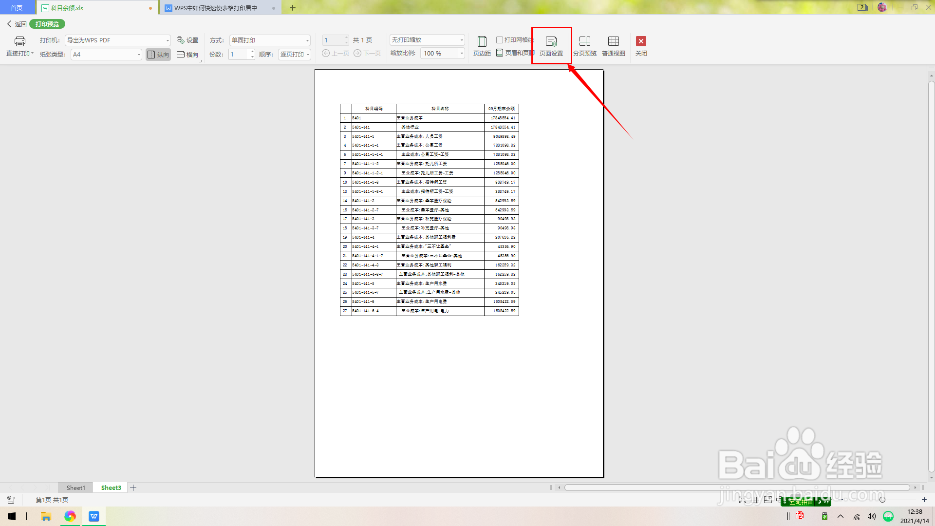Open printer settings (设置) gear icon
This screenshot has width=935, height=526.
pos(187,40)
